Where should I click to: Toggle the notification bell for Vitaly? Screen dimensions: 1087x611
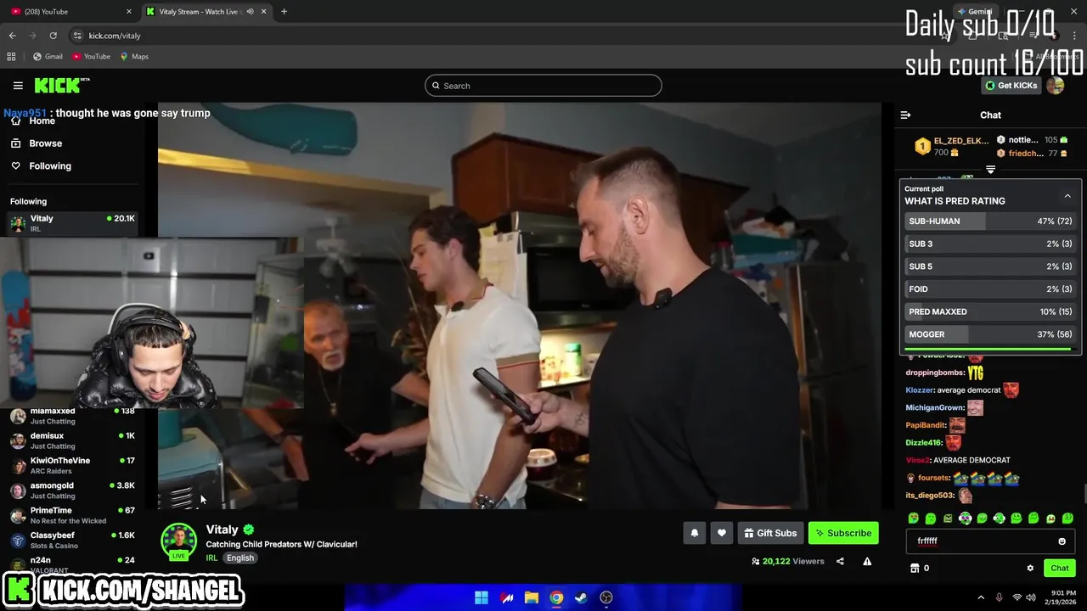(694, 533)
